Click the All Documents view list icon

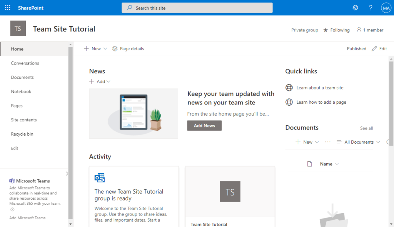[339, 142]
